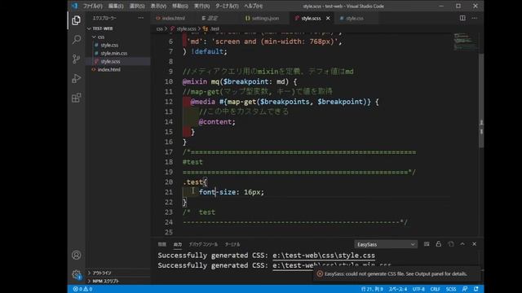Click style.scss in breadcrumb path
Screen dimensions: 522x293
[186, 29]
